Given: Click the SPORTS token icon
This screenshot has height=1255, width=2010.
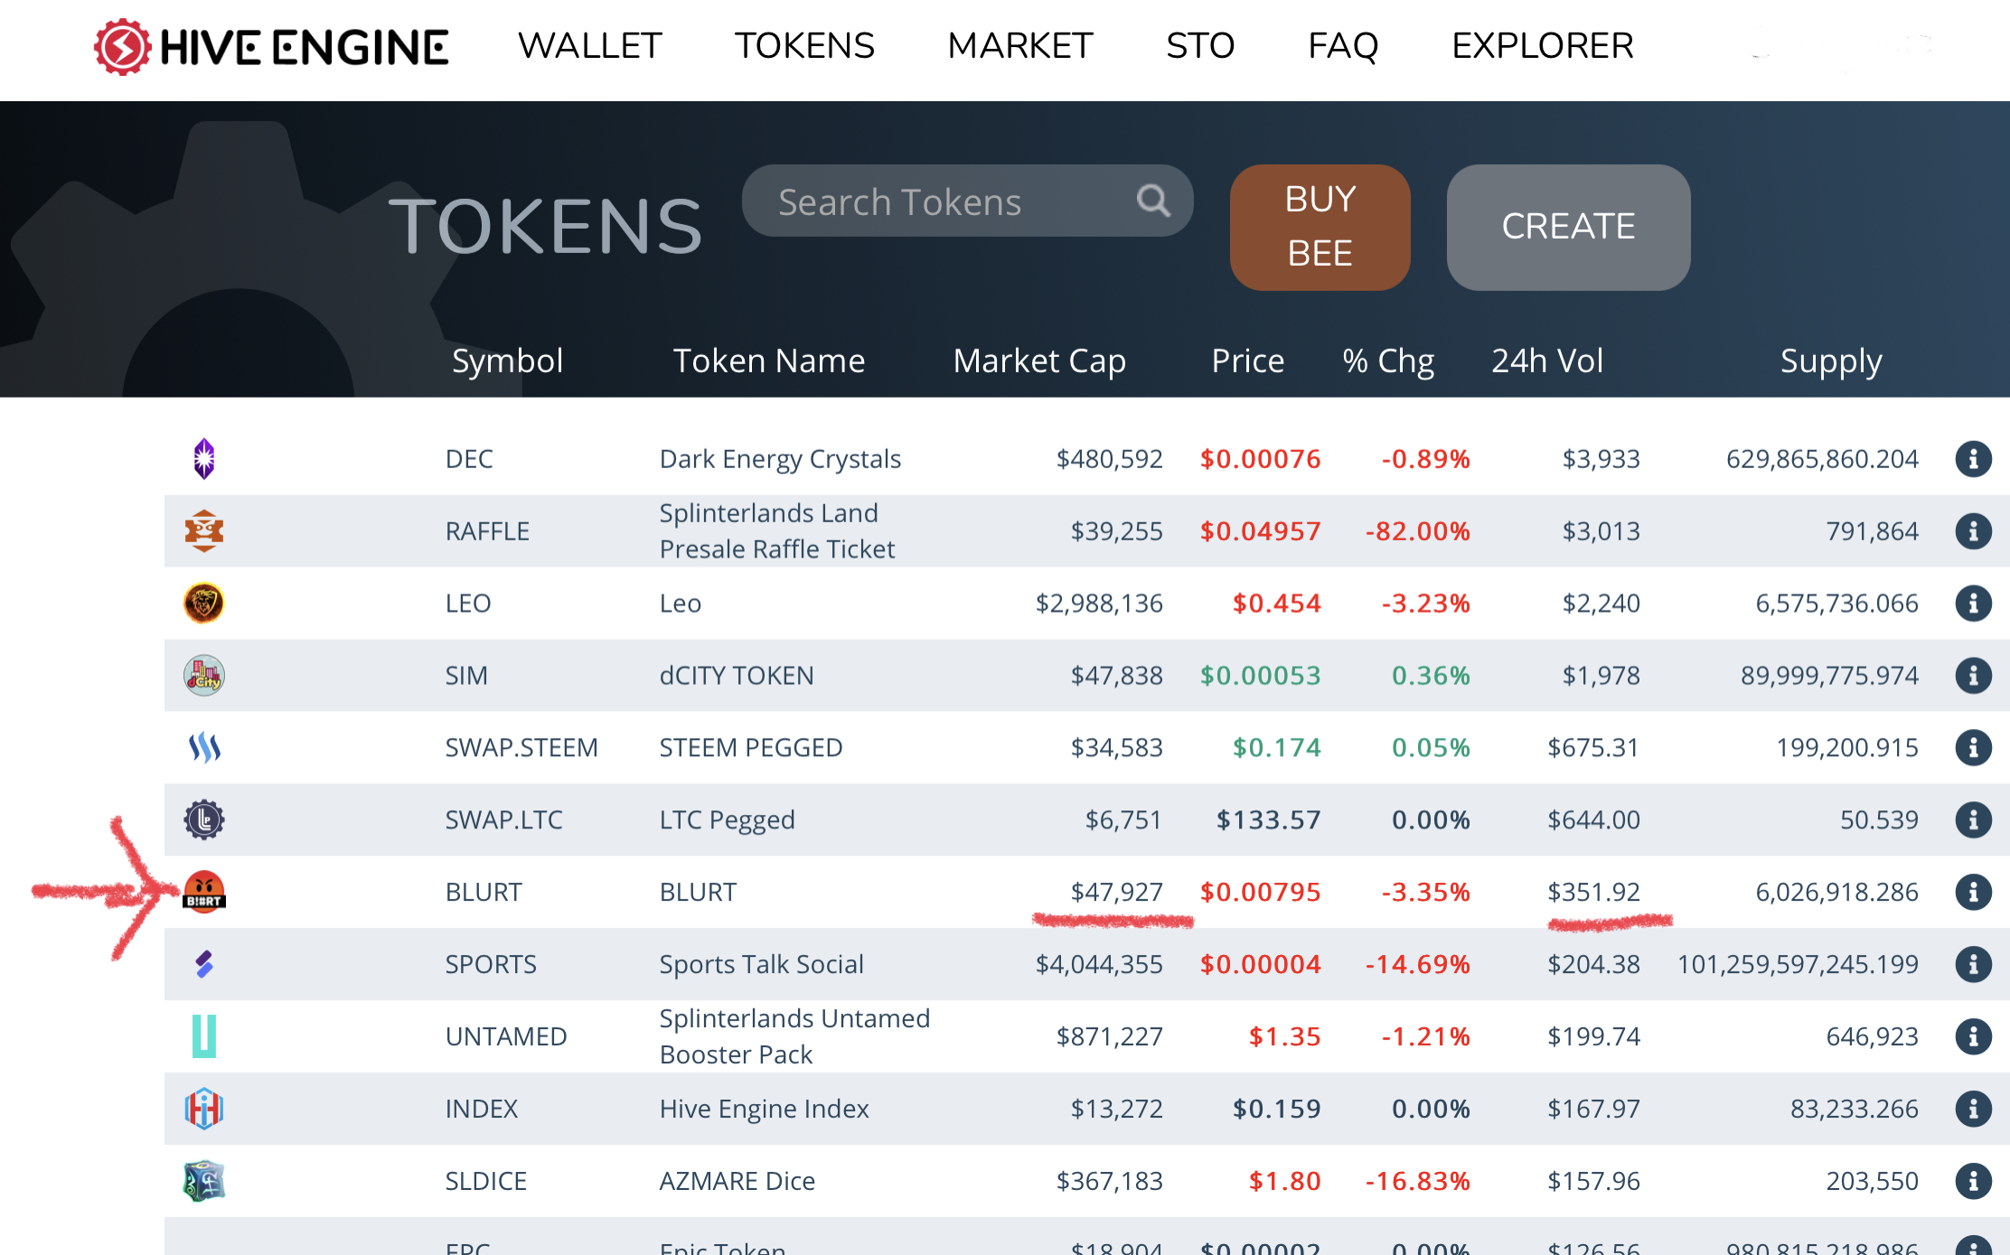Looking at the screenshot, I should (204, 965).
